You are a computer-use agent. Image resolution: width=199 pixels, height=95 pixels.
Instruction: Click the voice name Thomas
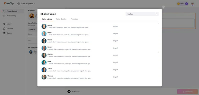[x=50, y=76]
